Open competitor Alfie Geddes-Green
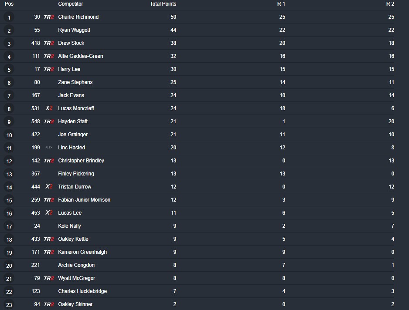Screen dimensions: 409x310 coord(81,56)
